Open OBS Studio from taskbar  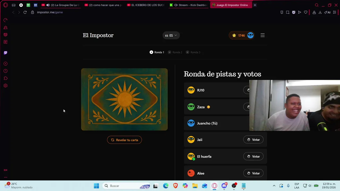click(x=234, y=186)
